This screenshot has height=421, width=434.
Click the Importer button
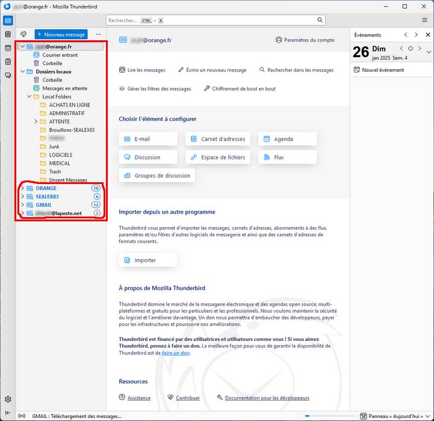[x=148, y=260]
